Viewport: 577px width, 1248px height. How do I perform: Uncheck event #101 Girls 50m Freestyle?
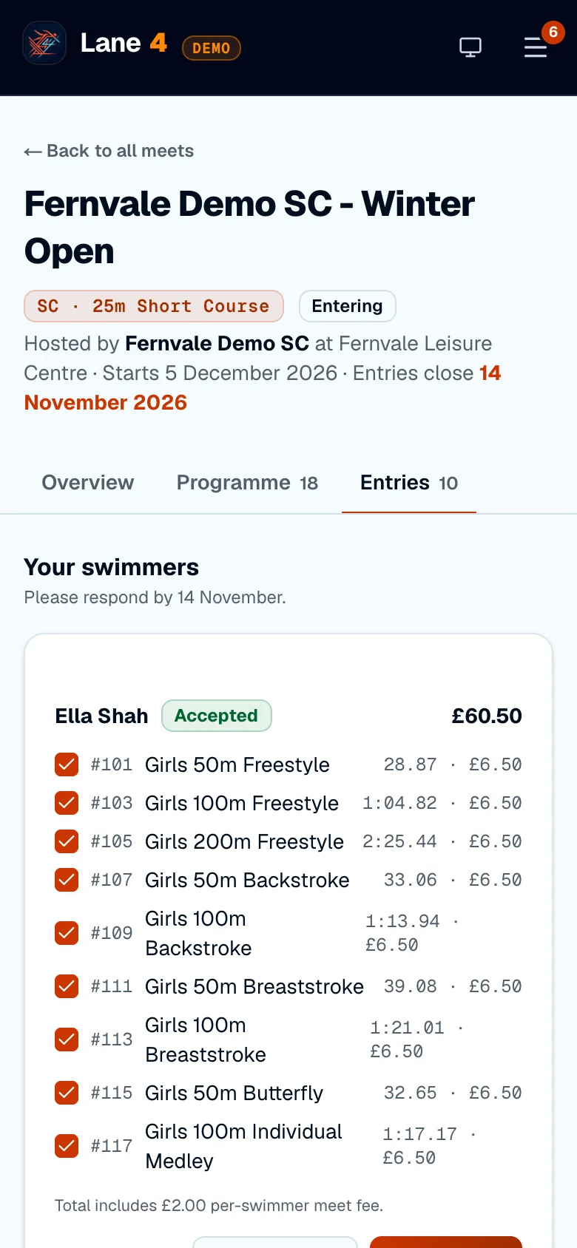pyautogui.click(x=67, y=764)
